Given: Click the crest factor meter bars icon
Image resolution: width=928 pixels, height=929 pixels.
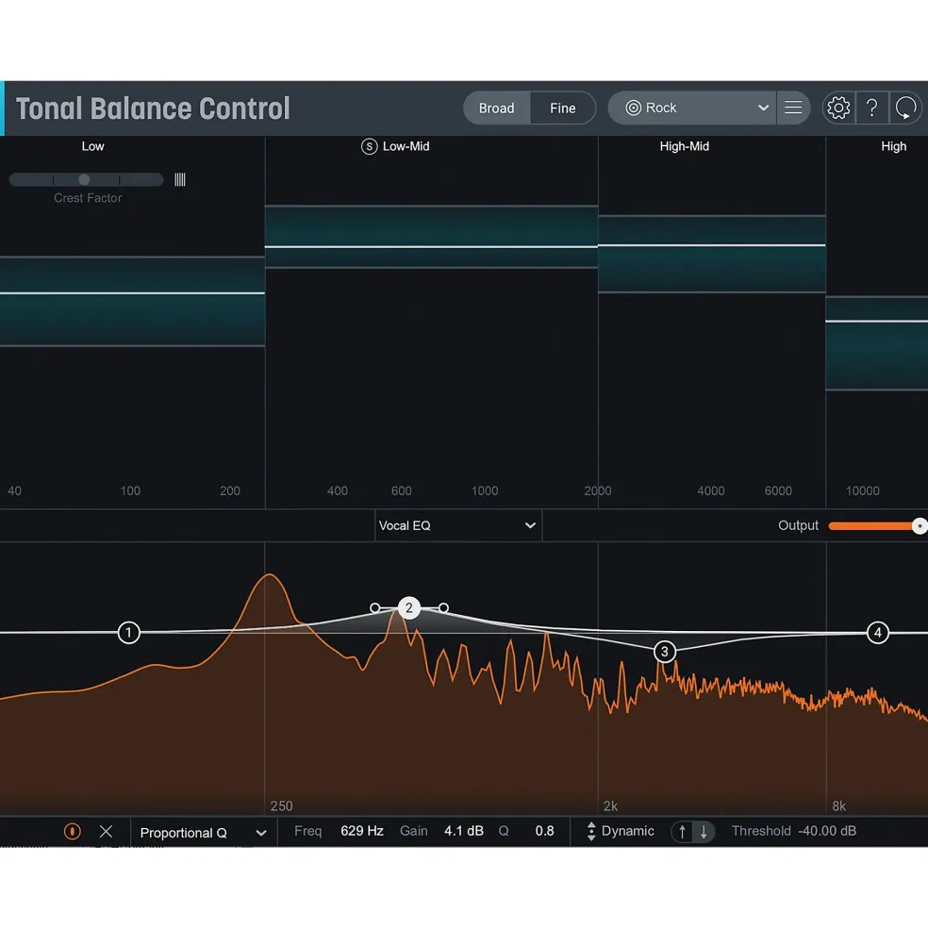Looking at the screenshot, I should 179,179.
